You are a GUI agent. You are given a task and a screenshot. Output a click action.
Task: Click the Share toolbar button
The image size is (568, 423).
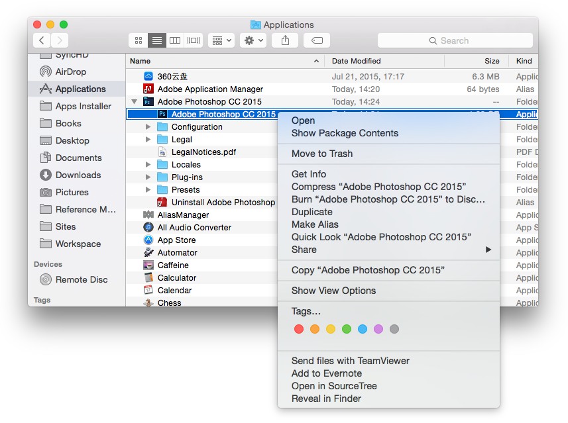285,40
